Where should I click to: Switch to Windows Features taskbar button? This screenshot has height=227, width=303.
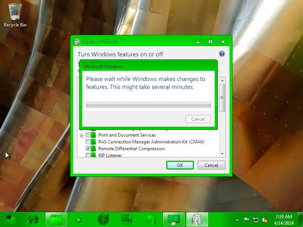click(197, 220)
